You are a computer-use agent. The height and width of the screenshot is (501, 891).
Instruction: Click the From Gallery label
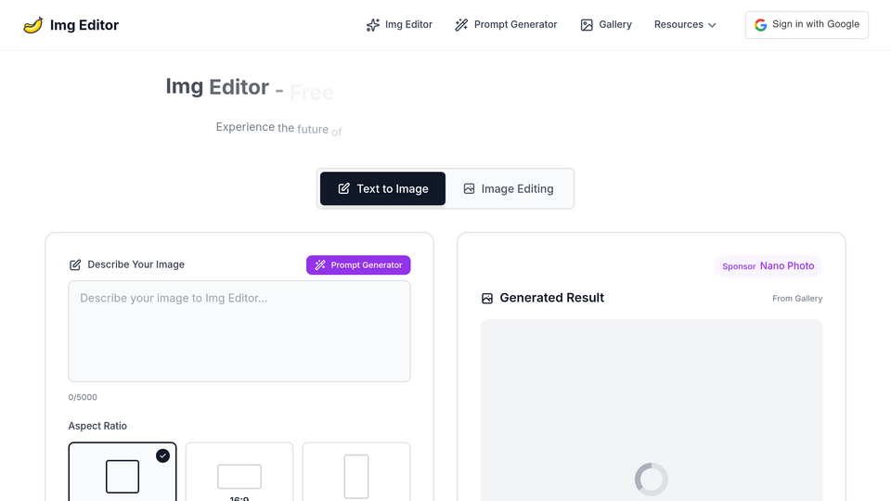point(797,299)
